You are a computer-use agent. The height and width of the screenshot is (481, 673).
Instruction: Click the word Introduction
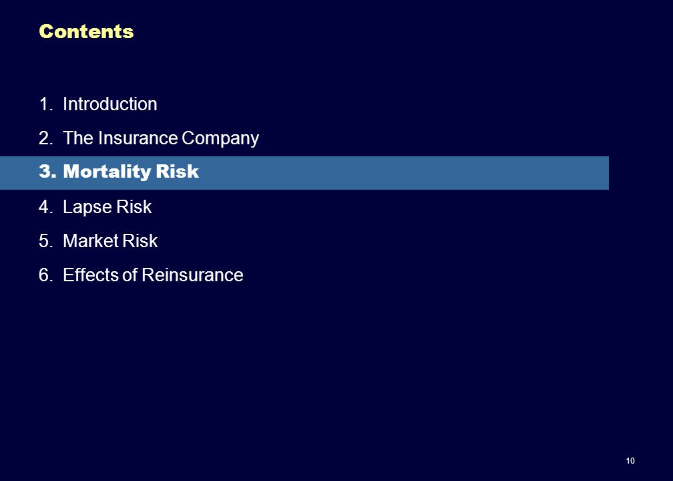point(110,104)
